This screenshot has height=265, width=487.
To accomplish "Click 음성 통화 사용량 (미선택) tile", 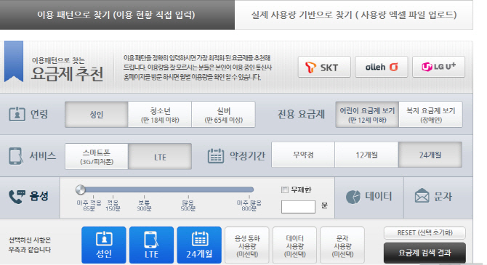I will click(x=247, y=245).
